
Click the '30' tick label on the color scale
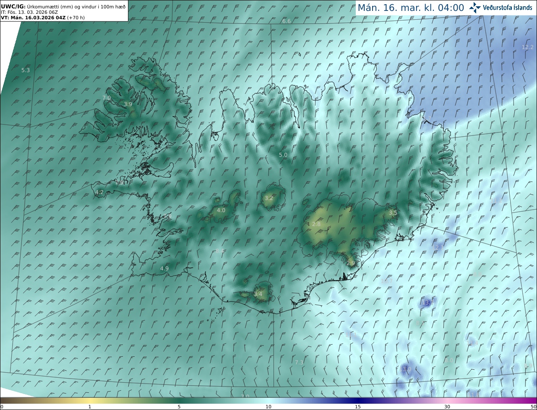(447, 407)
